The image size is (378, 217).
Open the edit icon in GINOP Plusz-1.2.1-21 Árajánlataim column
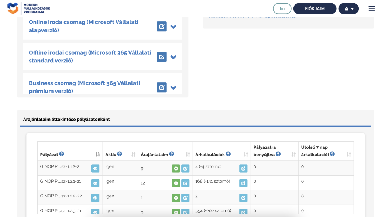[185, 183]
